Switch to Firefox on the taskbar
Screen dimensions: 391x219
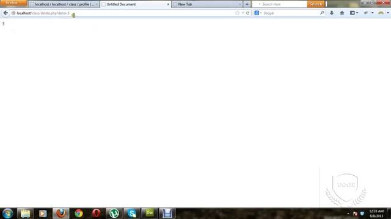(60, 214)
